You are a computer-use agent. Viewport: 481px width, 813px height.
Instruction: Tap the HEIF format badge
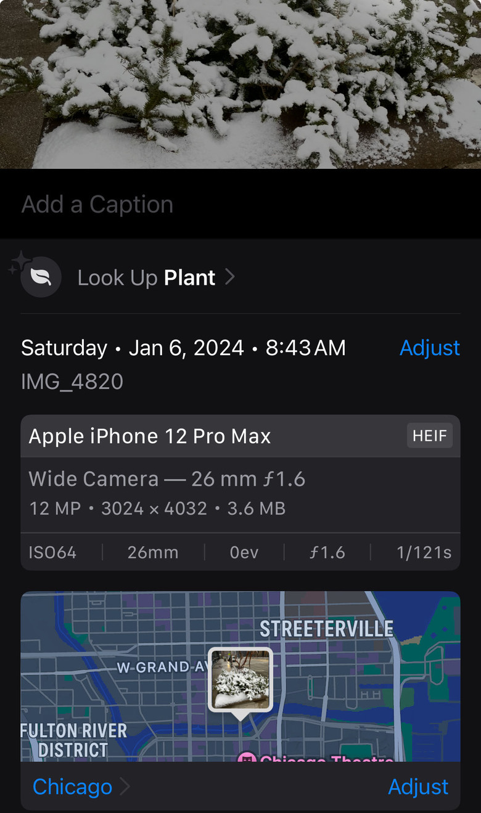point(430,436)
